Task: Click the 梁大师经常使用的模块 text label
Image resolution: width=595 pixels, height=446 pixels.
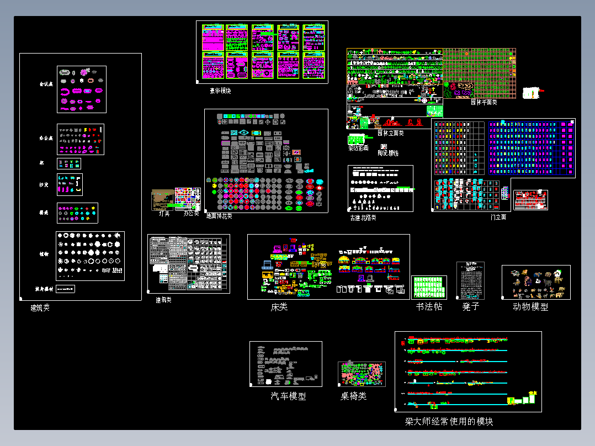Action: 449,421
